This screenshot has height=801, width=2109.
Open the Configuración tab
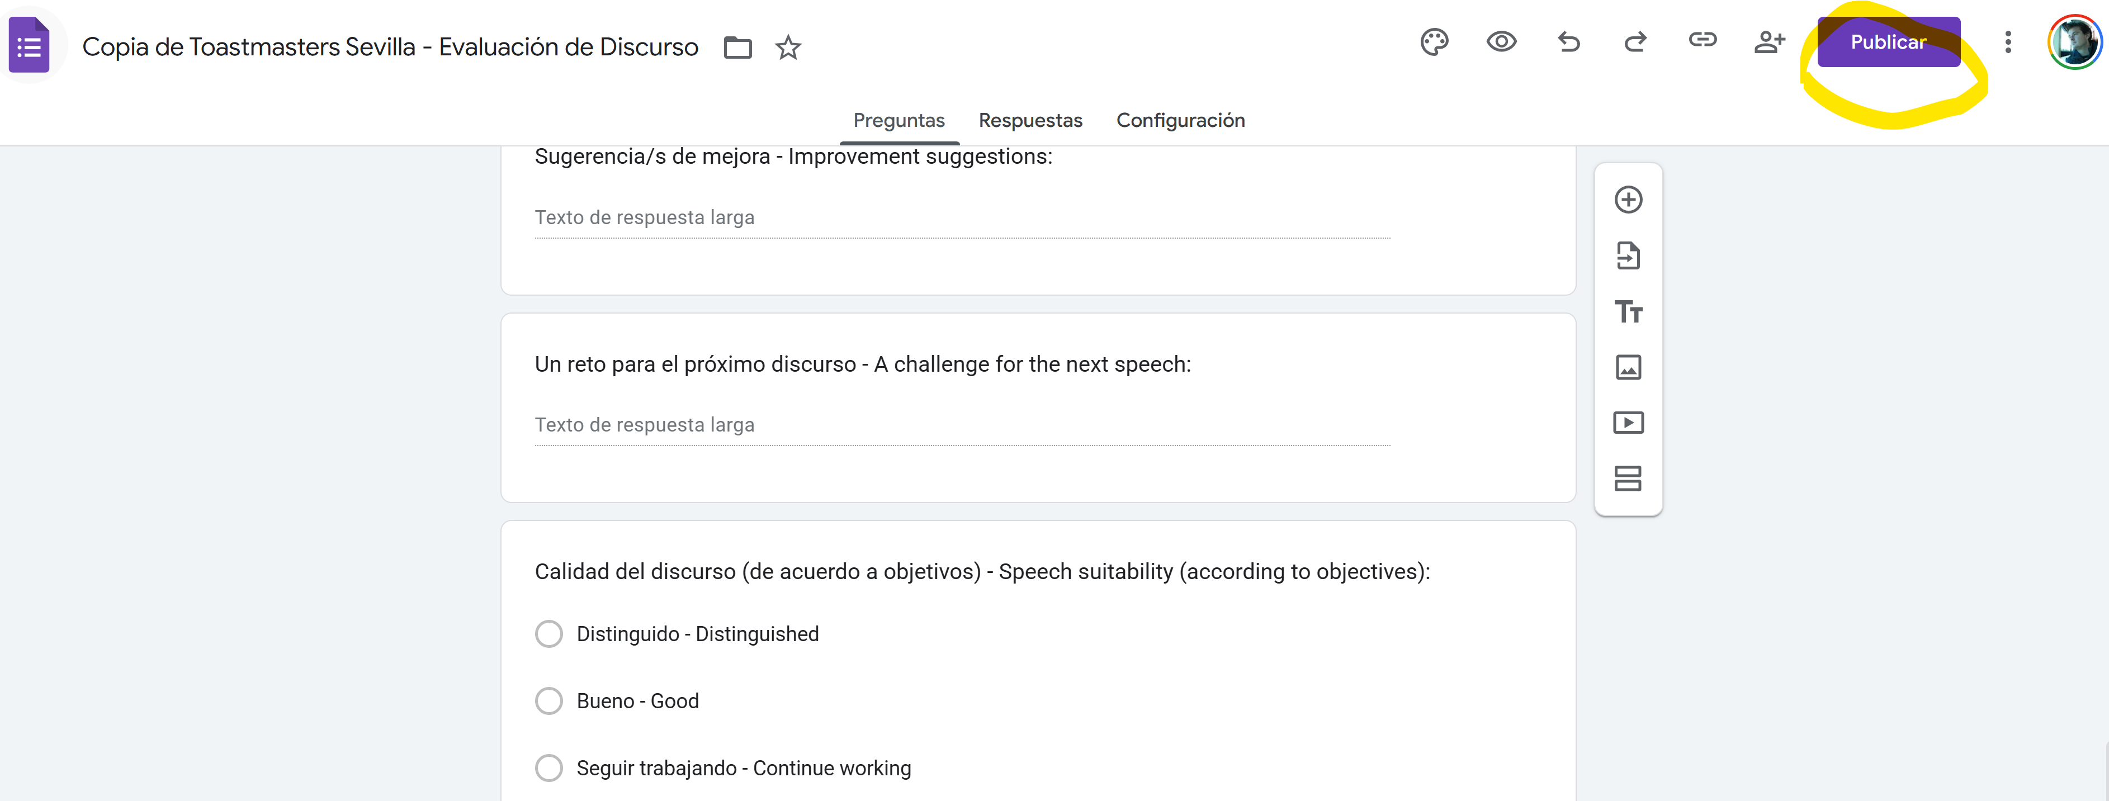pos(1180,120)
